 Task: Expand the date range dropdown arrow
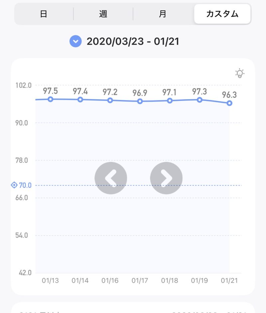(x=75, y=41)
